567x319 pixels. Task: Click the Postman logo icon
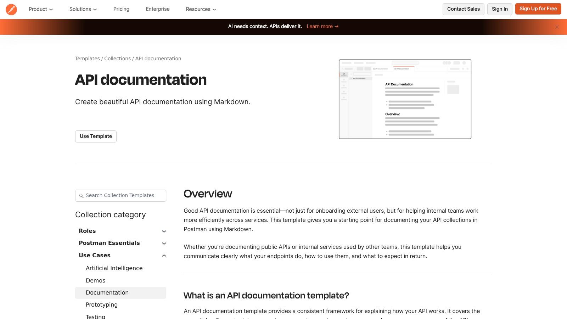click(11, 10)
